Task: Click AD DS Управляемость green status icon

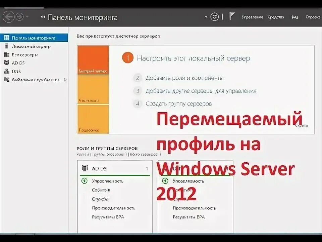Action: (85, 181)
